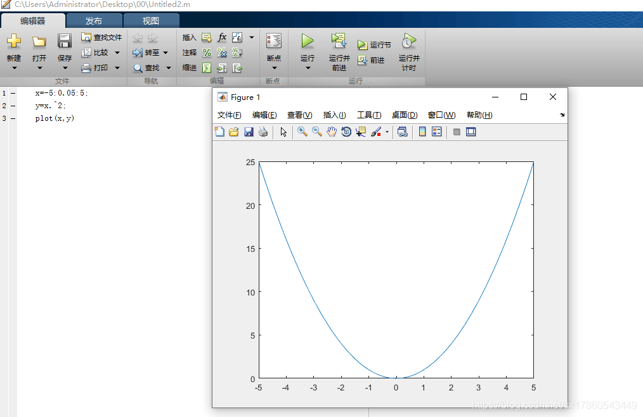Toggle the pan hand tool in Figure 1

tap(332, 132)
